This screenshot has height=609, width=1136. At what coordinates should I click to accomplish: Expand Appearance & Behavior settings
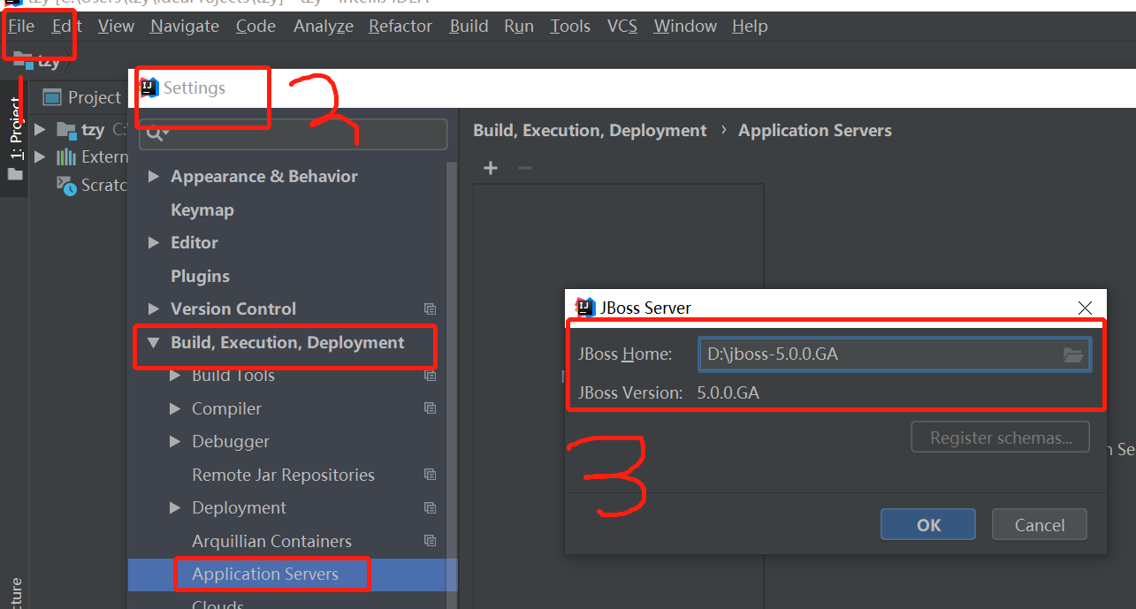154,177
